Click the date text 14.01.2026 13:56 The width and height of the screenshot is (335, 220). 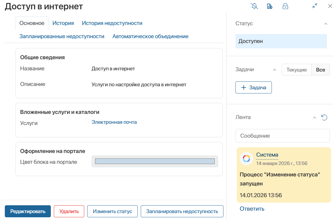261,195
